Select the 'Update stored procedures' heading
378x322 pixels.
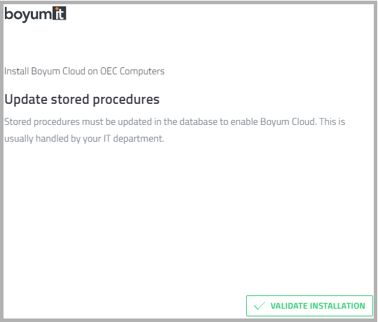(x=82, y=99)
